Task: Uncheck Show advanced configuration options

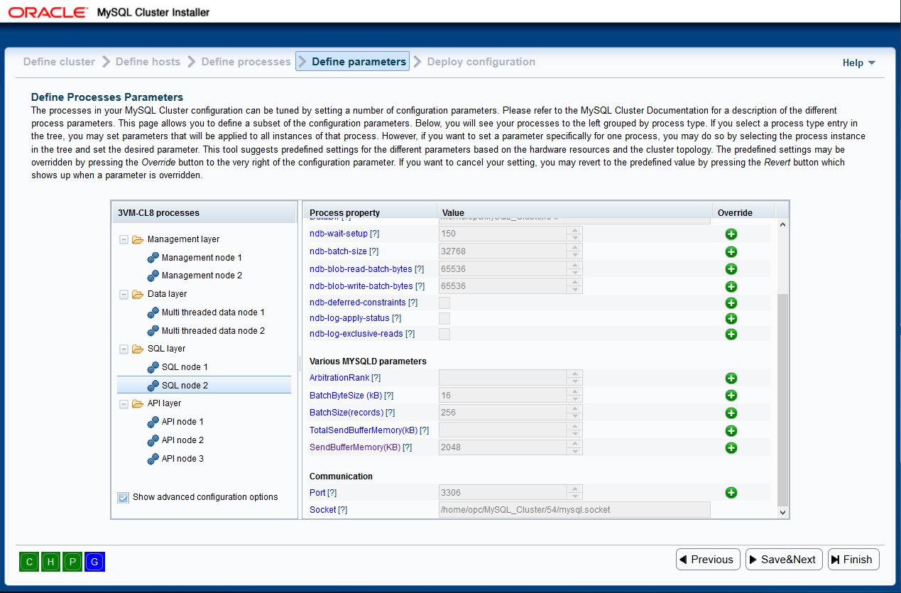Action: click(x=124, y=498)
